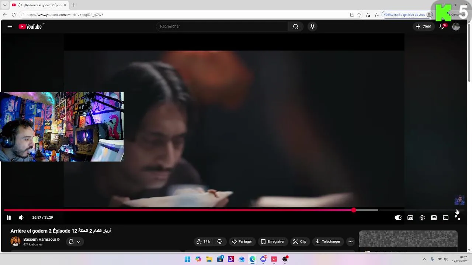The image size is (472, 265).
Task: Focus the Rechercher search box
Action: [222, 26]
